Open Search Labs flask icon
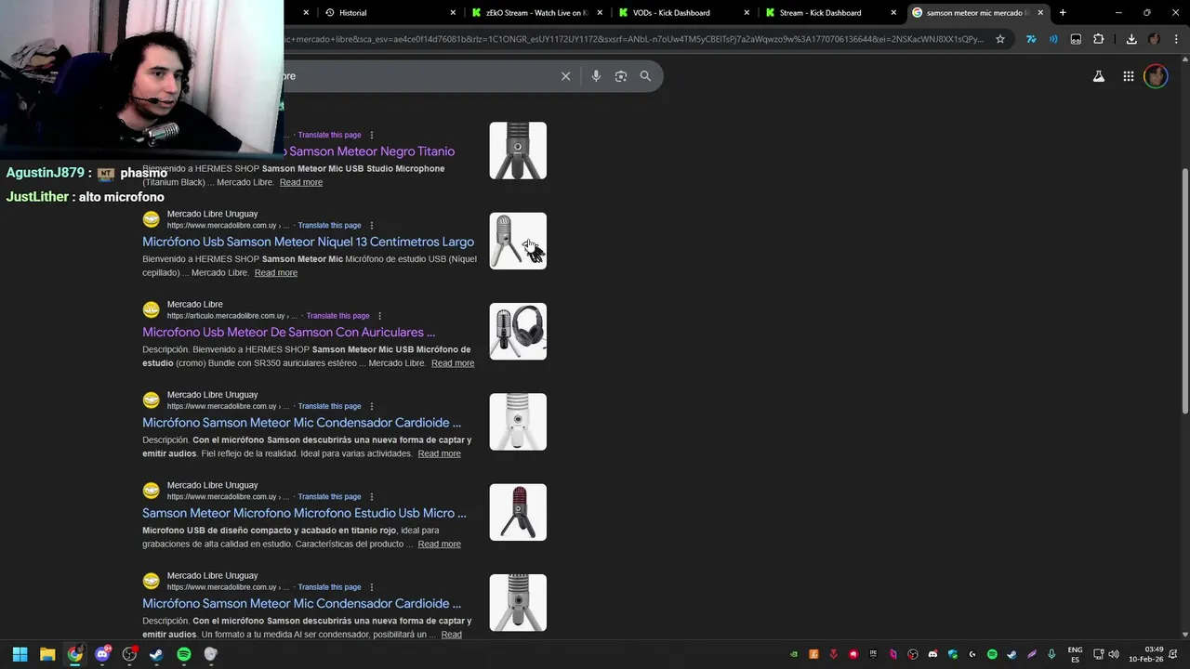The height and width of the screenshot is (669, 1190). coord(1099,76)
